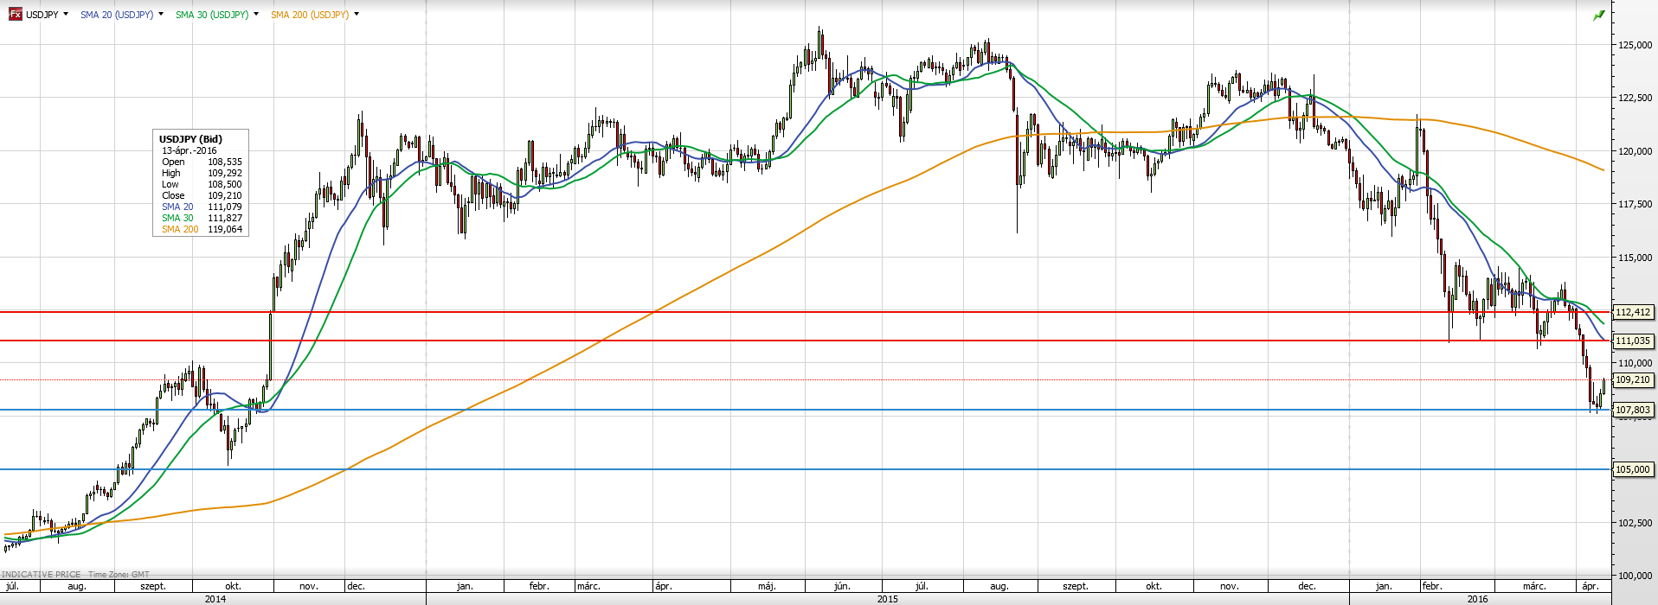Click the INDICATIVE PRICE footer text
The image size is (1658, 605).
point(41,574)
